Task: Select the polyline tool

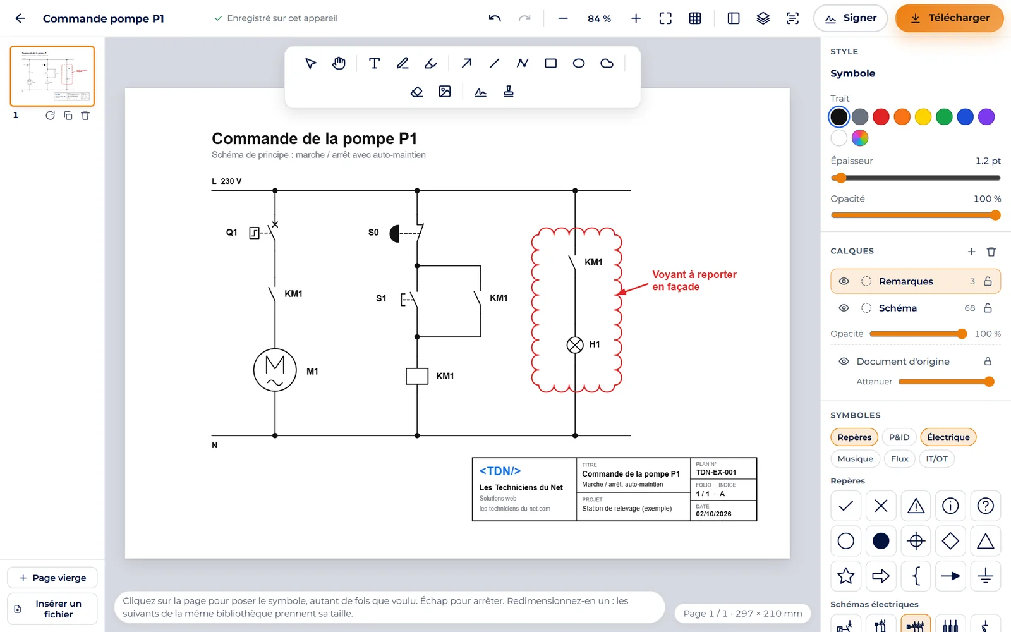Action: (x=523, y=63)
